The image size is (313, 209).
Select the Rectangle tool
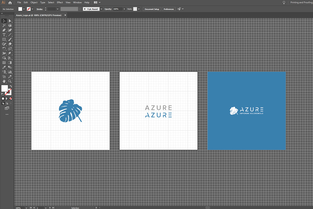[4, 39]
